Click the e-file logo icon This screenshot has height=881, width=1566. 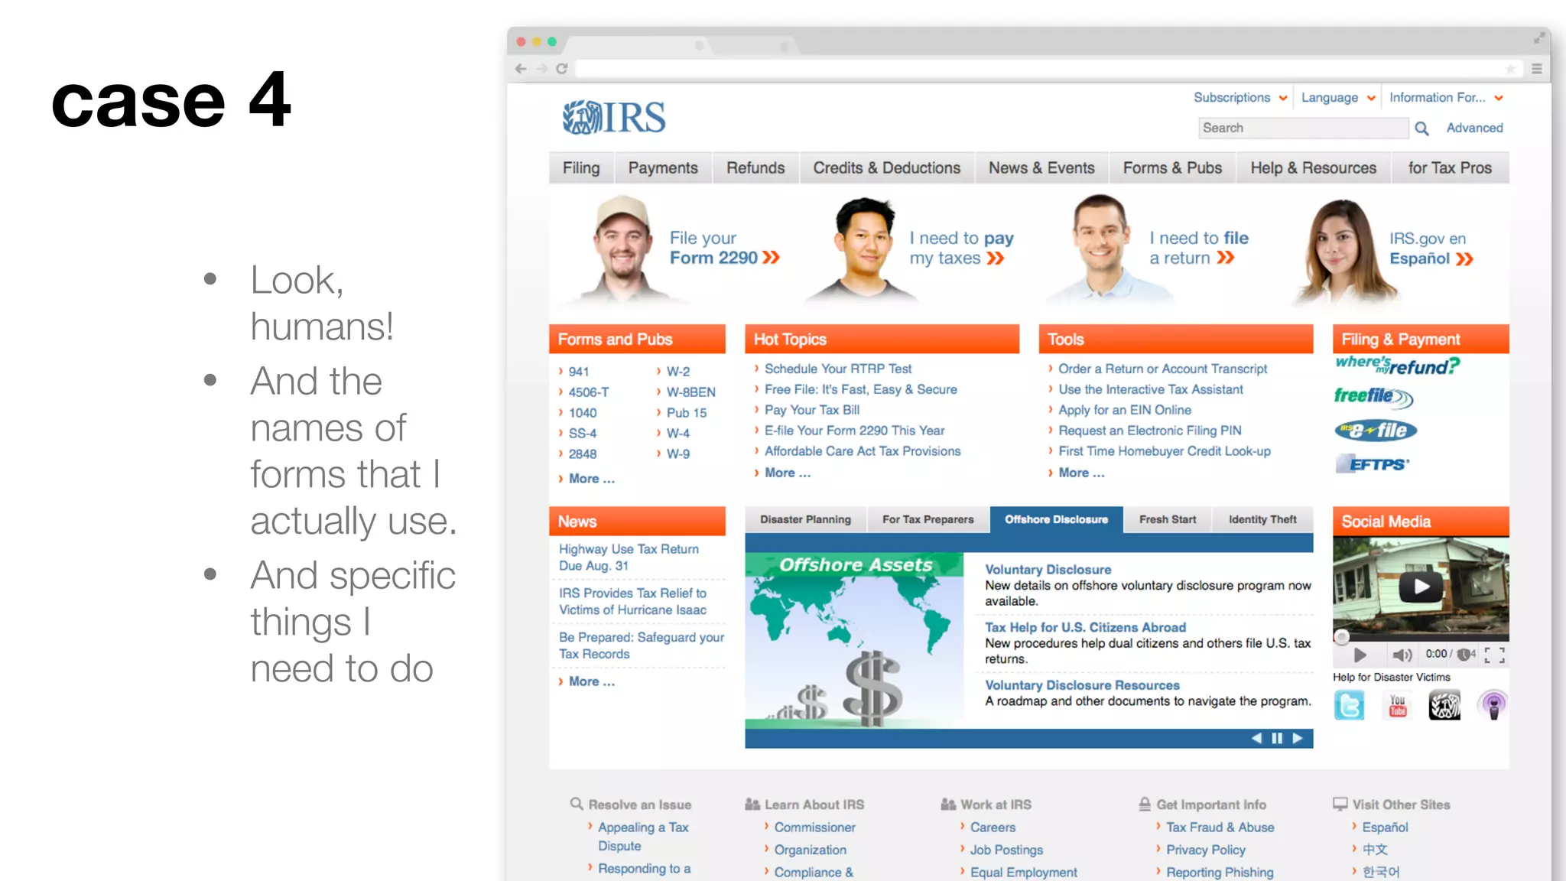point(1376,431)
